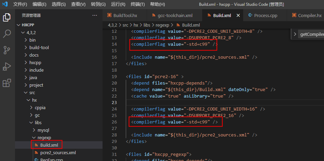This screenshot has width=324, height=161.
Task: Open pcre2_sources.xml in the file tree
Action: pos(58,152)
